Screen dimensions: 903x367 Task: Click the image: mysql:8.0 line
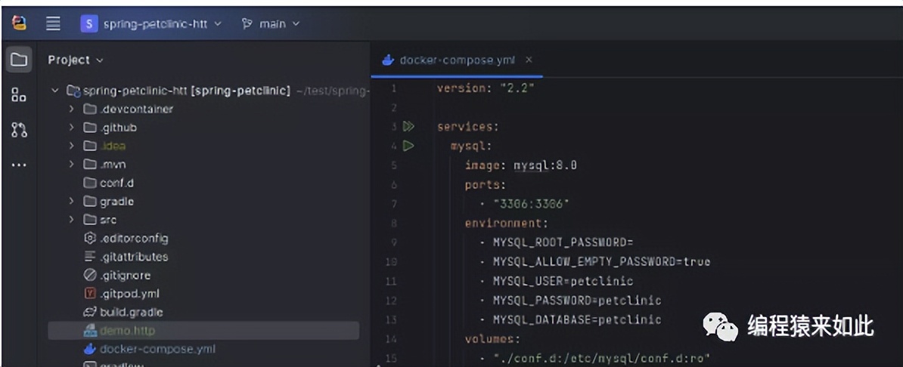[520, 165]
